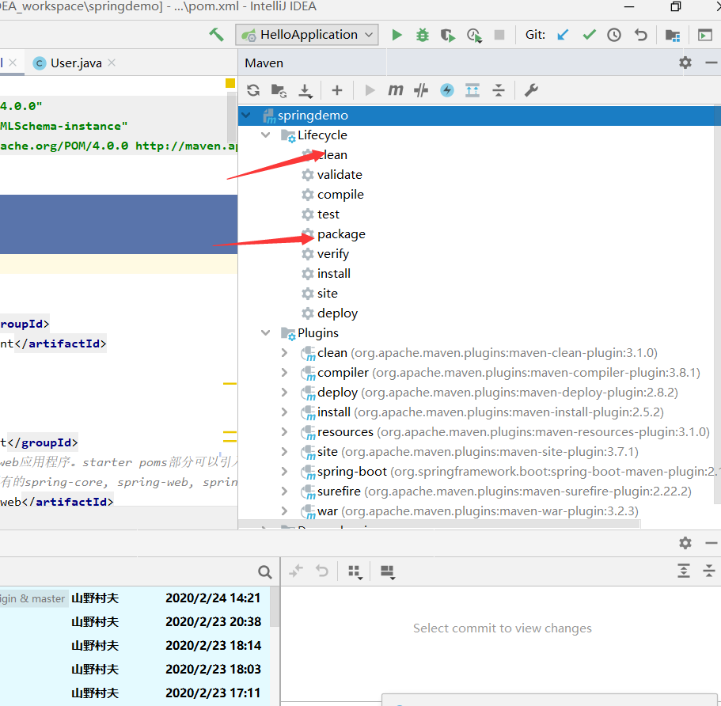Download sources and documentation icon
This screenshot has height=706, width=721.
click(305, 90)
